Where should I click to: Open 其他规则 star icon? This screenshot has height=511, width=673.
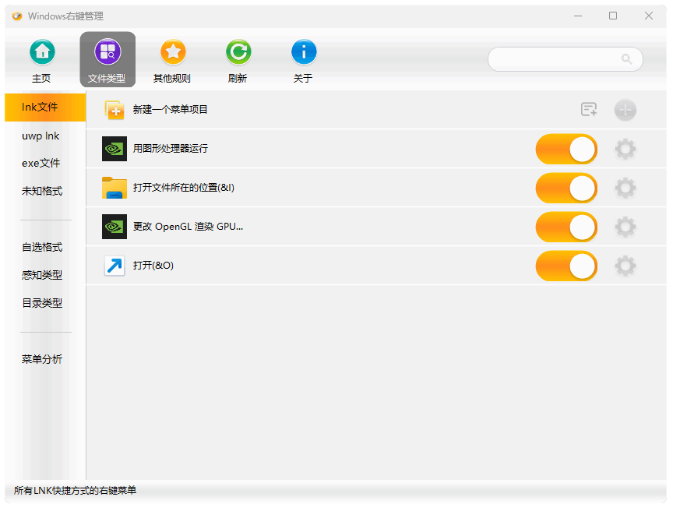[173, 53]
